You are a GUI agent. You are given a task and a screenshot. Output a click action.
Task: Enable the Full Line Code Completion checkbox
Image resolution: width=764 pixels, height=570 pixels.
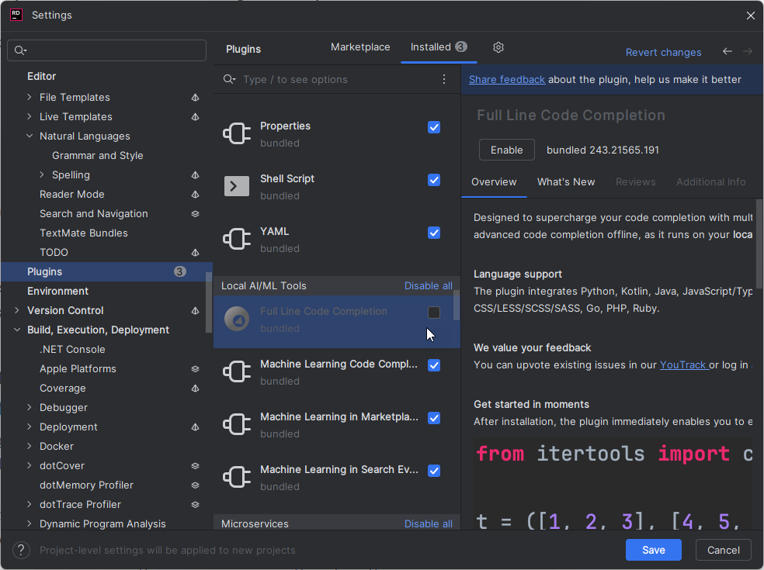(434, 313)
